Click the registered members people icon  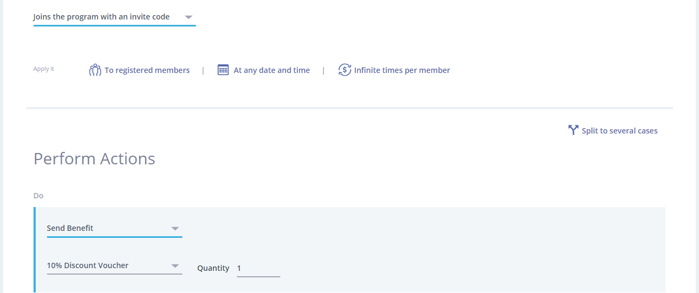[95, 70]
